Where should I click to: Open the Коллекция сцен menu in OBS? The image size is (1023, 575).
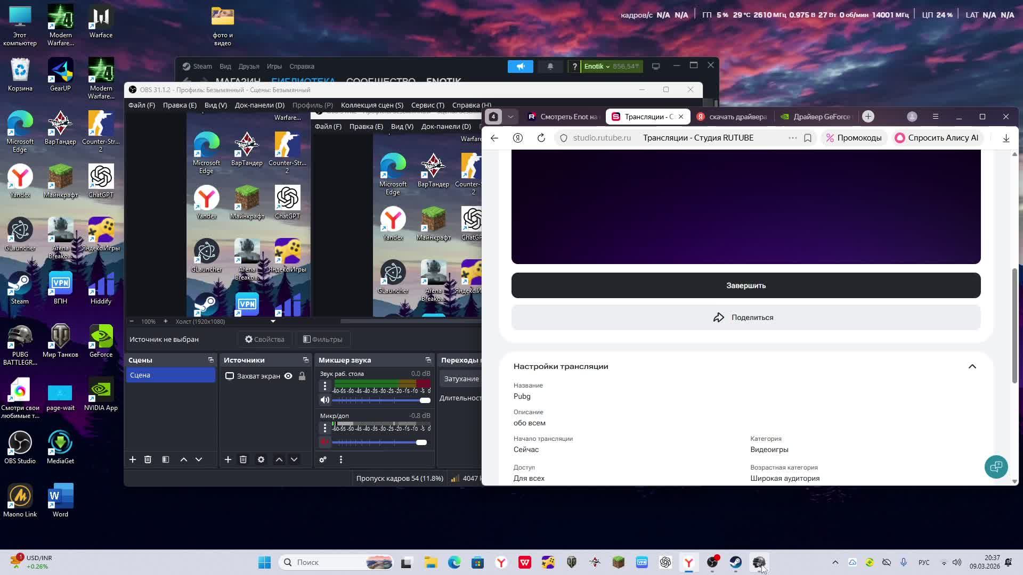[x=371, y=105]
